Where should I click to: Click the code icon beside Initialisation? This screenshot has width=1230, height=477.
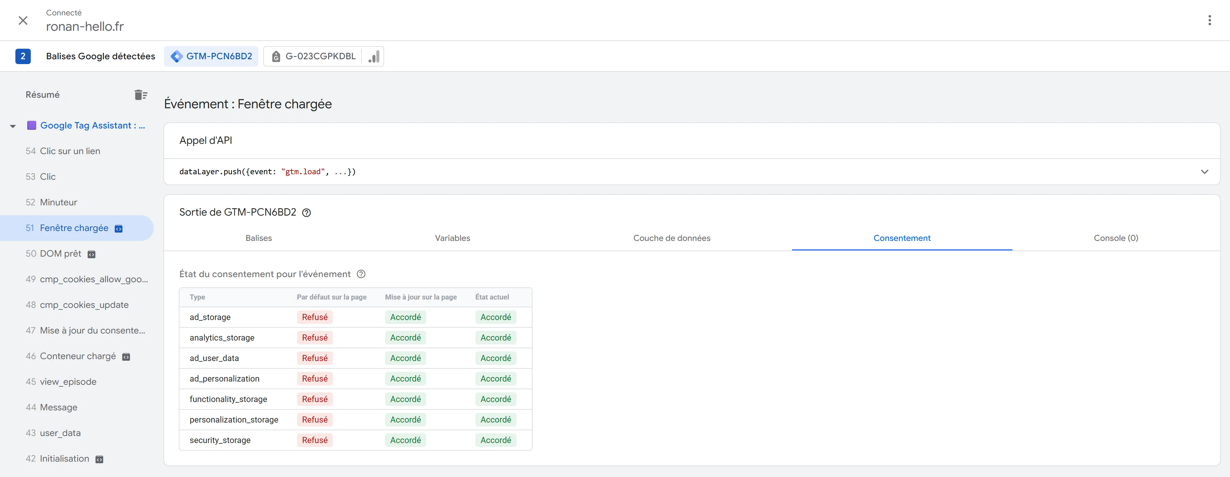99,459
